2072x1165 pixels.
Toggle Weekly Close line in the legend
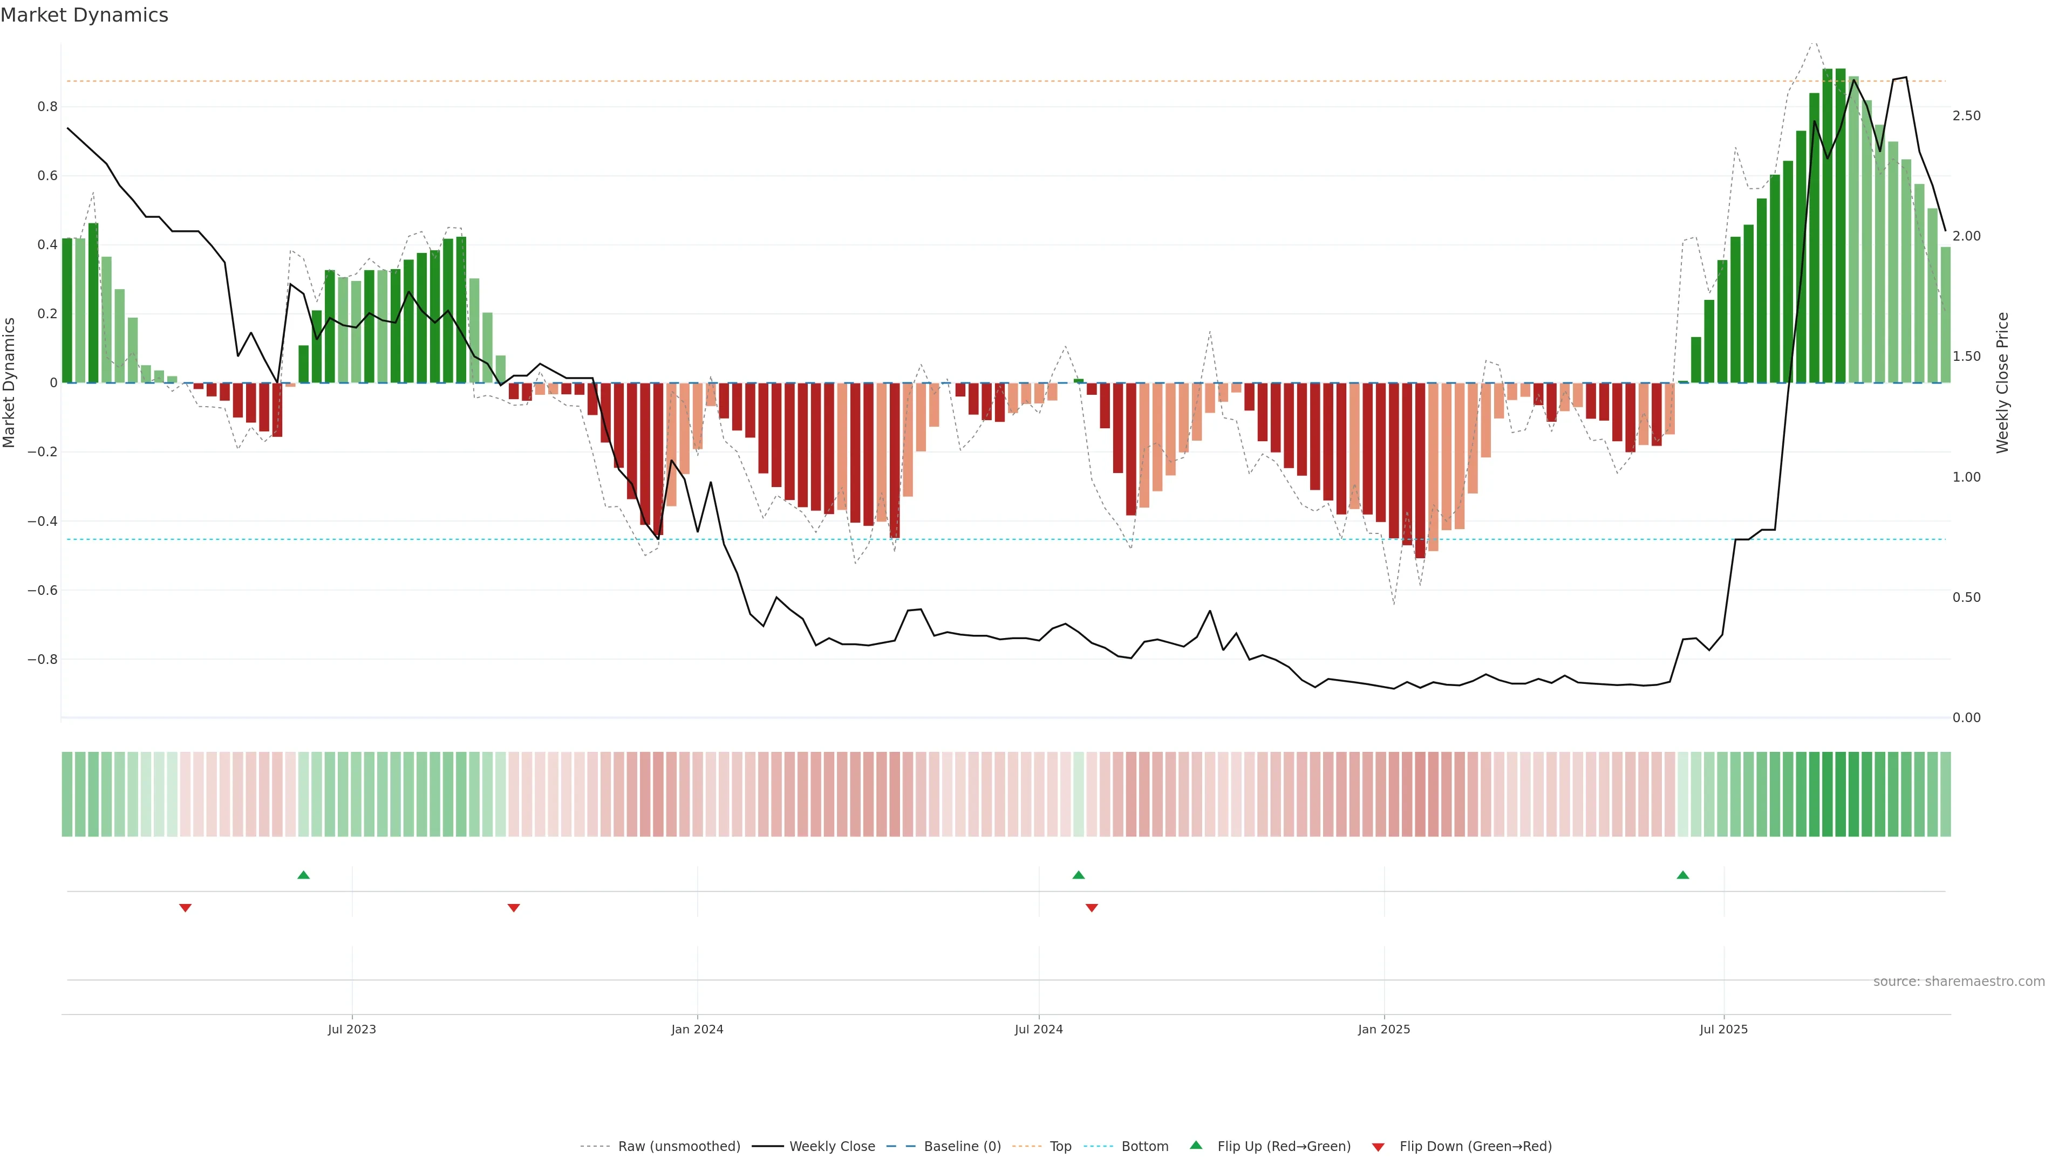(x=831, y=1147)
